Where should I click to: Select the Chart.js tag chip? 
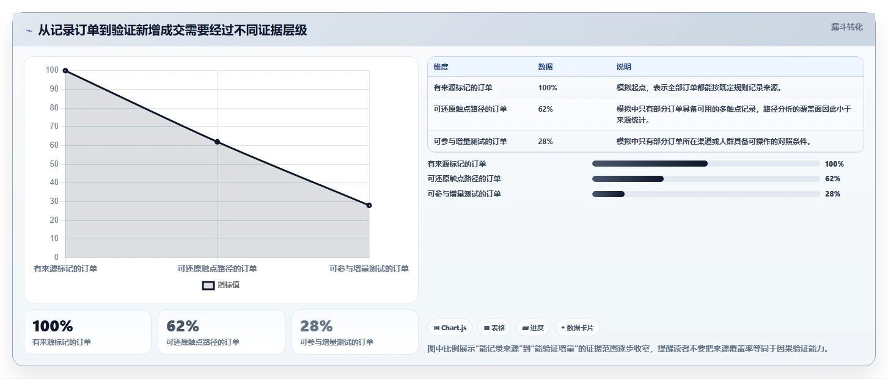(x=450, y=328)
